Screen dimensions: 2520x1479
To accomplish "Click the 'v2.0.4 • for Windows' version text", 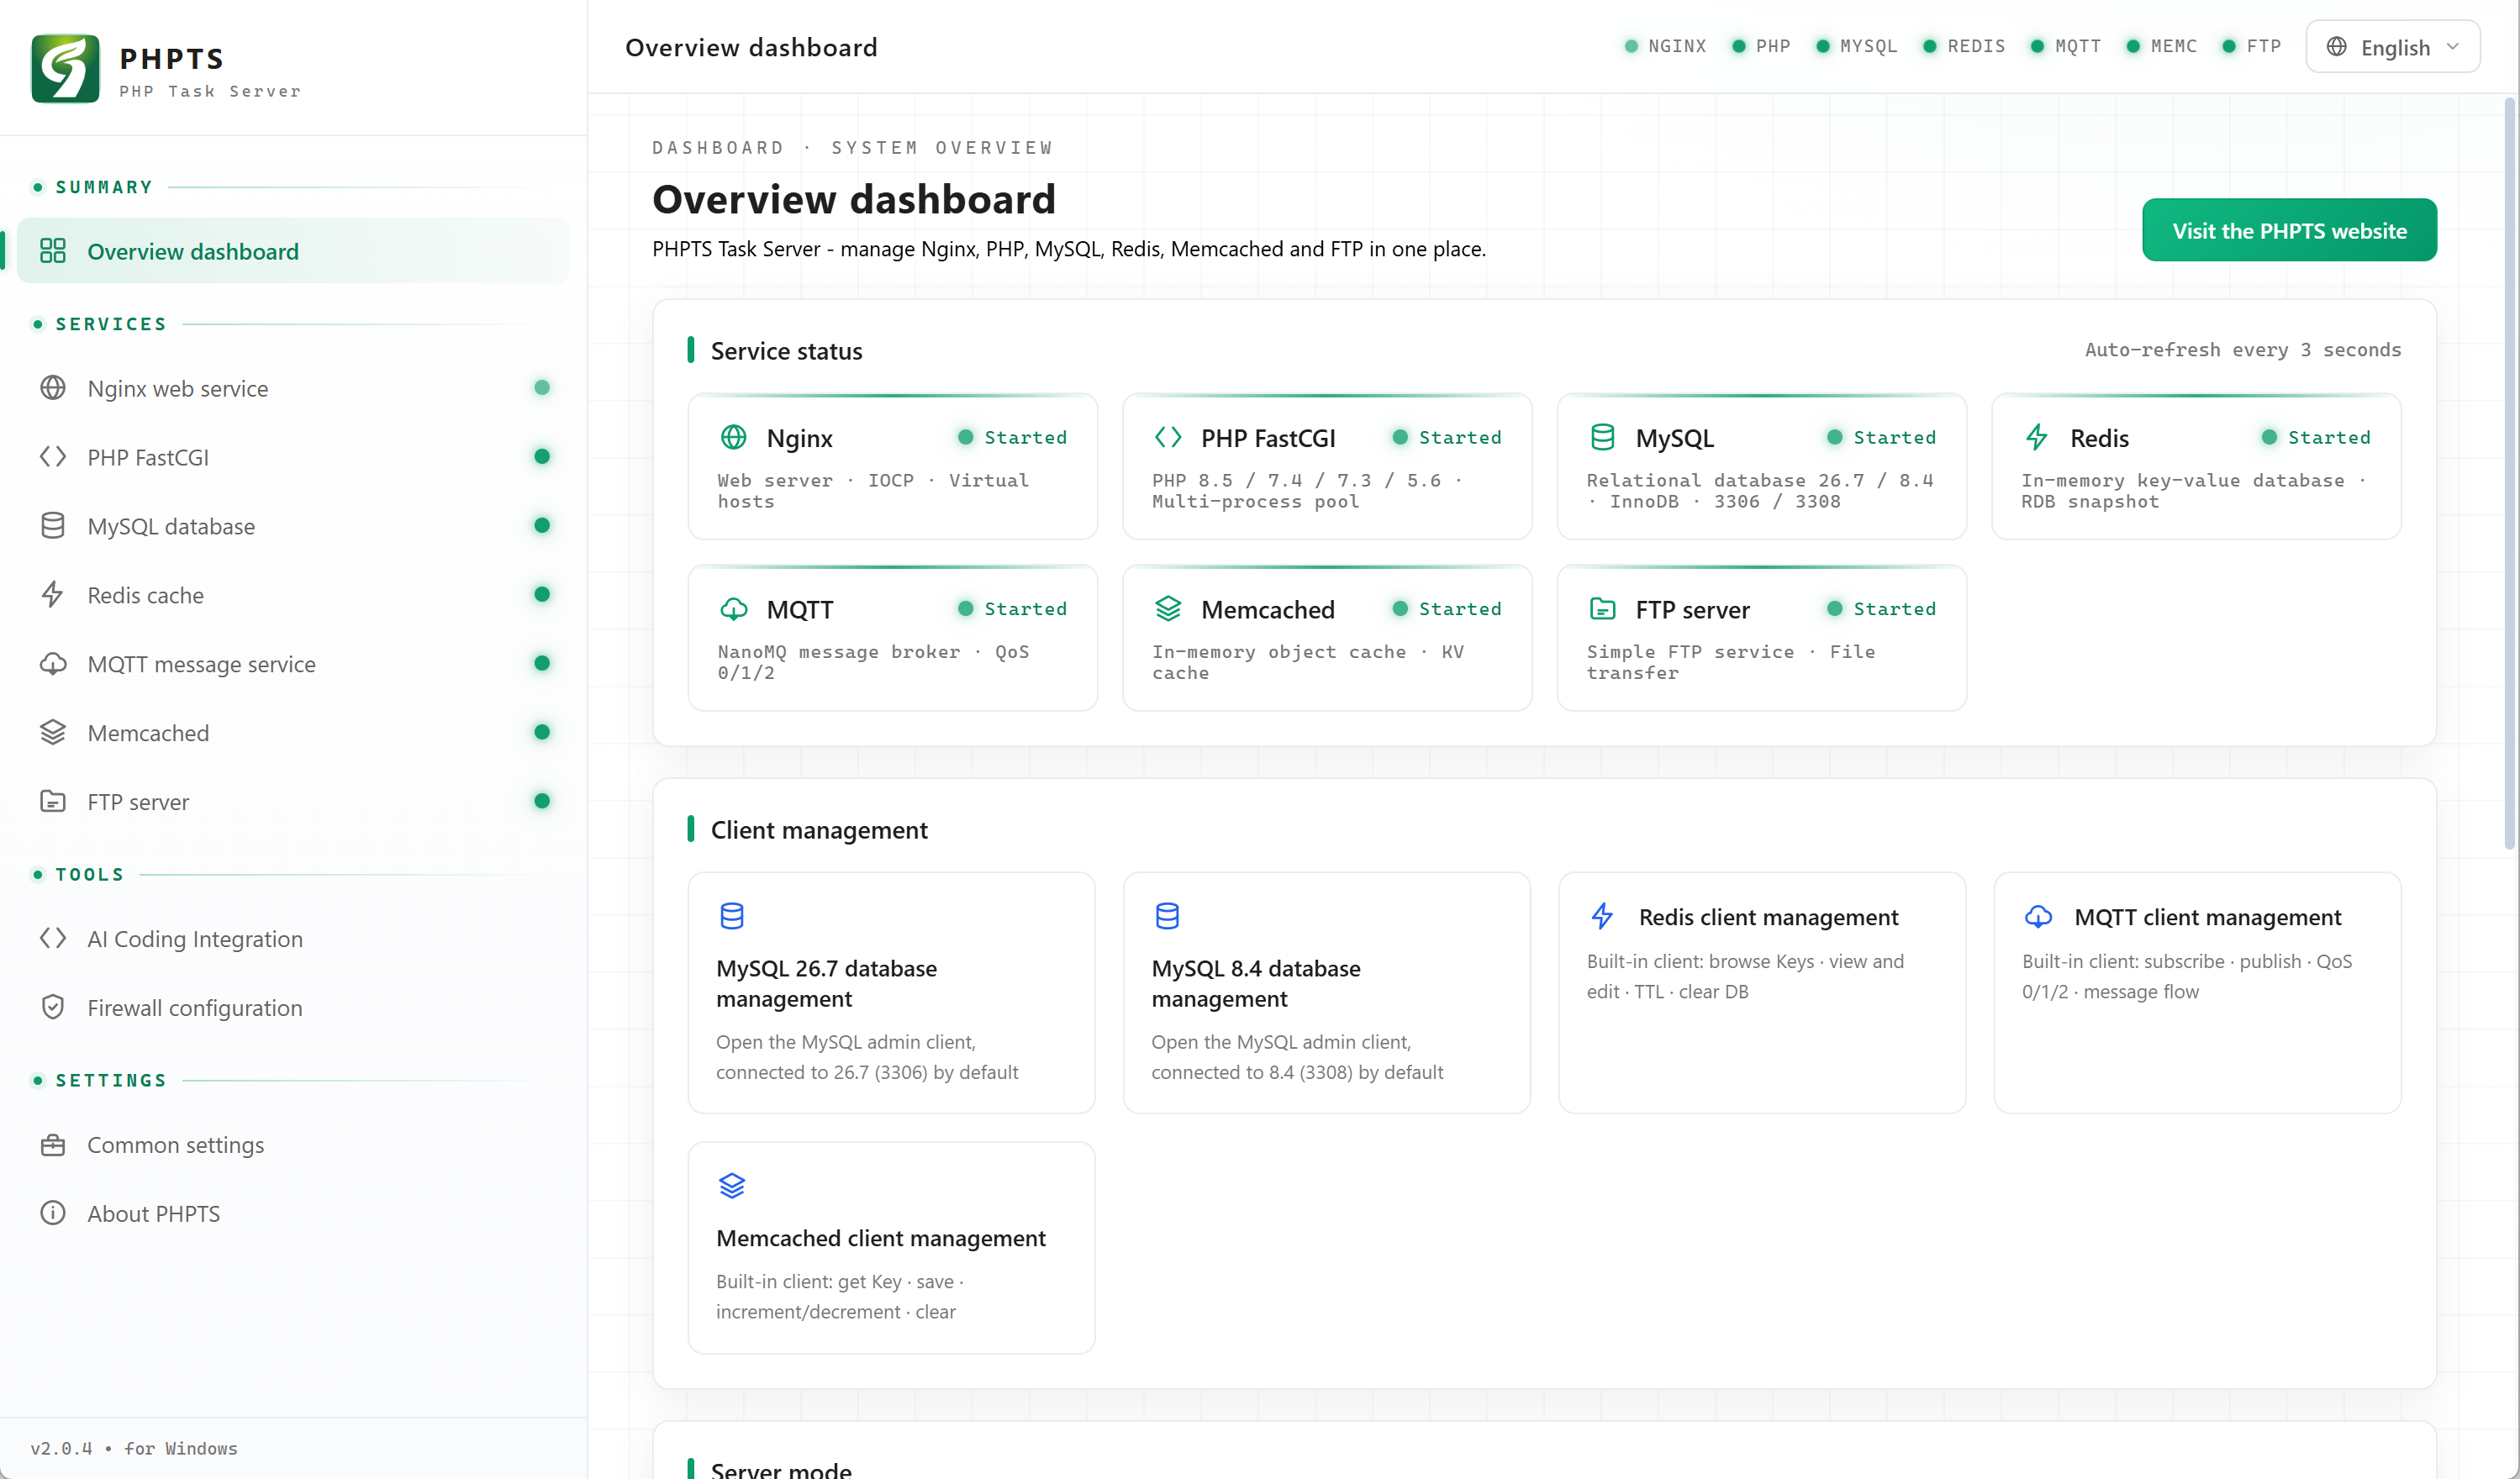I will point(134,1448).
